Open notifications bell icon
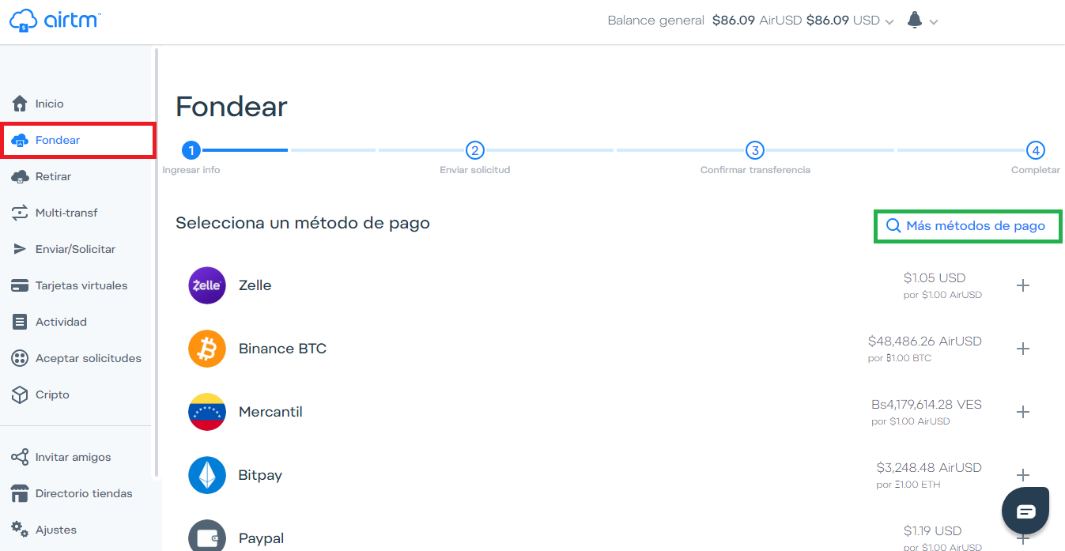This screenshot has height=551, width=1065. tap(915, 21)
